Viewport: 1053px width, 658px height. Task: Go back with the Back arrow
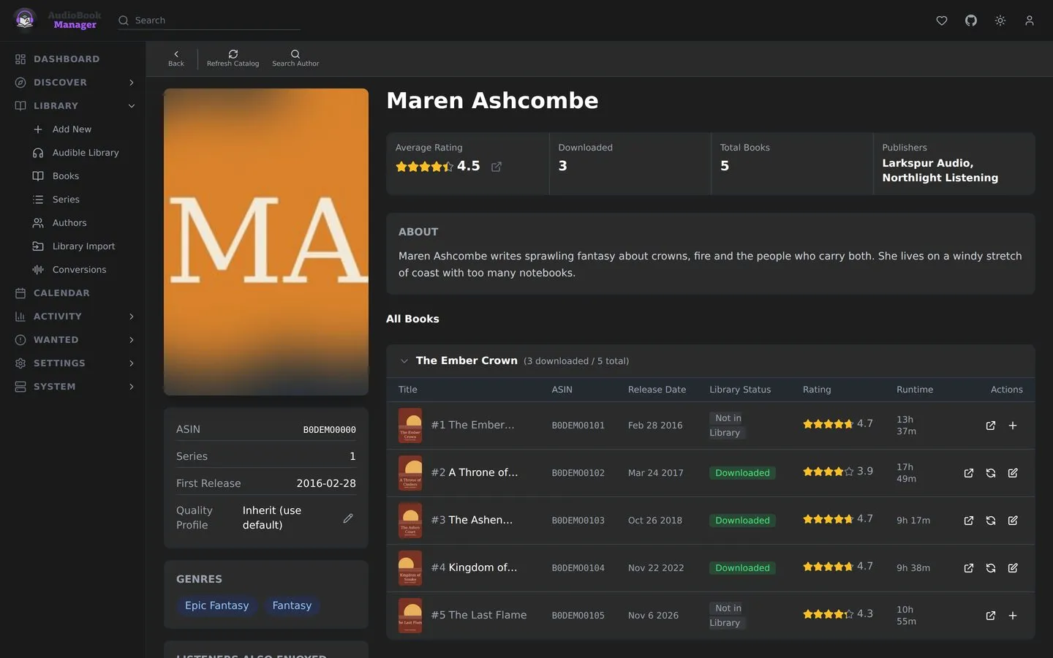point(176,58)
